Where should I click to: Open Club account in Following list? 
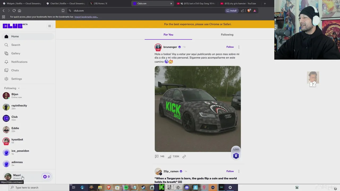(28, 118)
